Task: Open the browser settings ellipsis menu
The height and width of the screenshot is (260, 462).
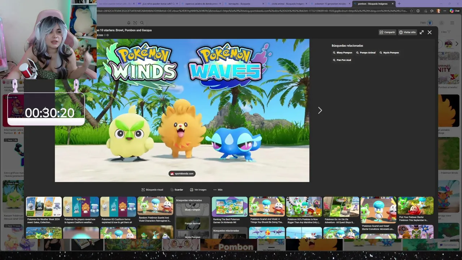Action: pos(445,11)
